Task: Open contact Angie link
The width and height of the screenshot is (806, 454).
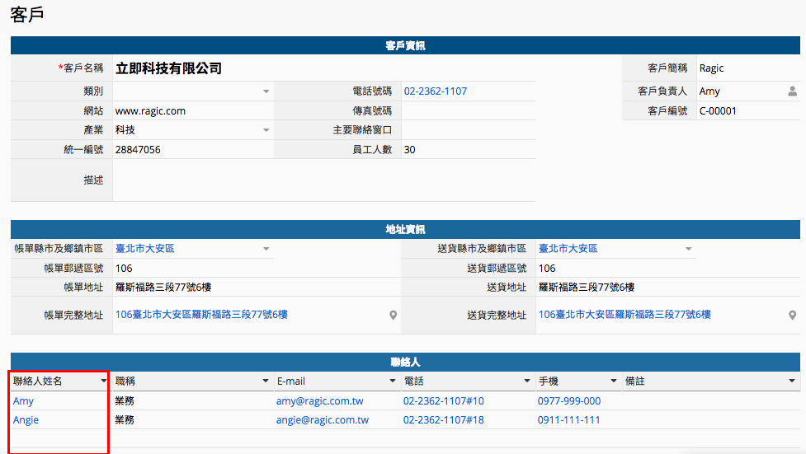Action: click(26, 420)
